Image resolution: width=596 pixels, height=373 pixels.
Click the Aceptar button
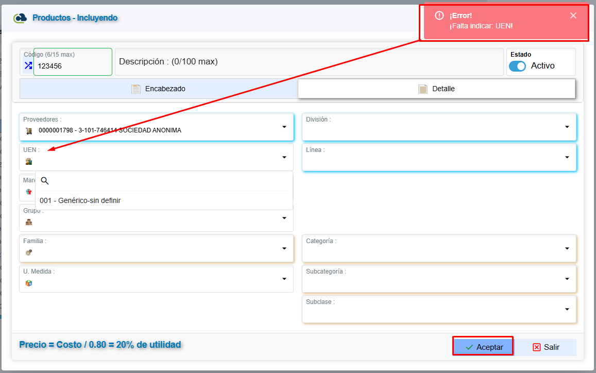click(x=483, y=346)
